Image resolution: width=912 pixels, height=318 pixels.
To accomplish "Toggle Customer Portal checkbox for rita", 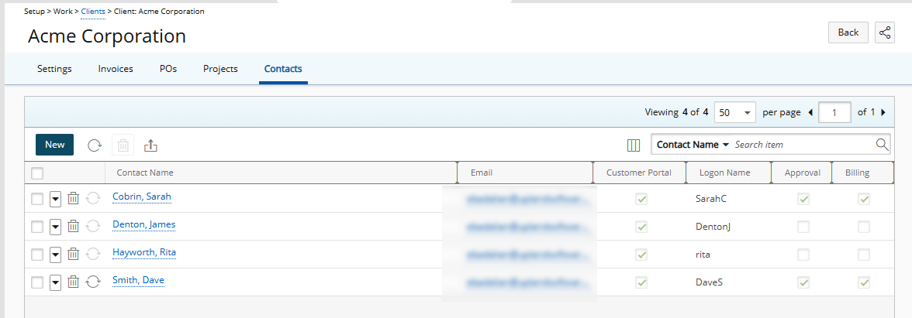I will click(x=641, y=255).
